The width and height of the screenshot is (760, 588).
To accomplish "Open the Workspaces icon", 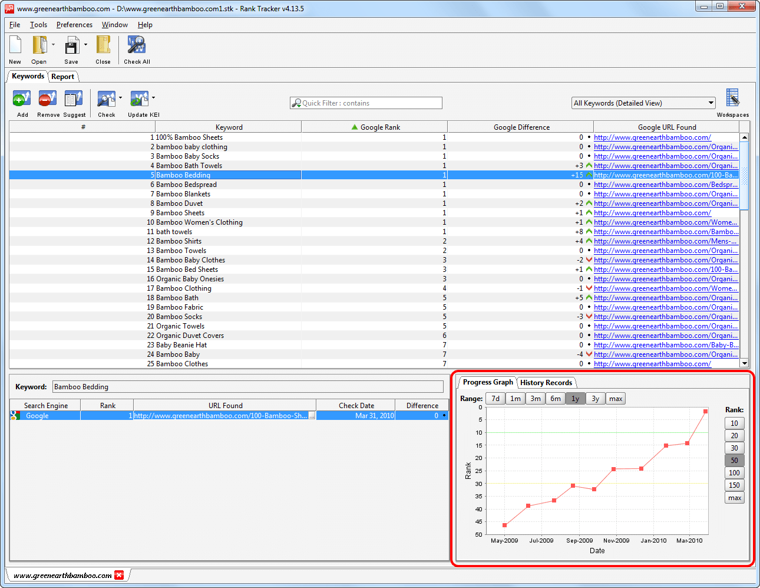I will (x=732, y=97).
